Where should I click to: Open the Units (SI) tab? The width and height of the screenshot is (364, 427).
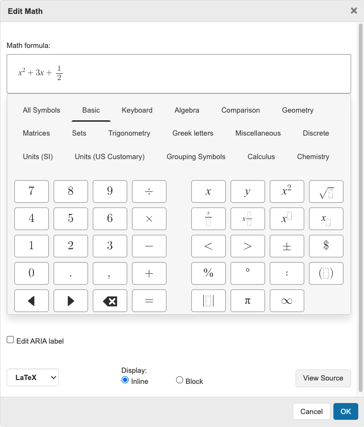[38, 157]
